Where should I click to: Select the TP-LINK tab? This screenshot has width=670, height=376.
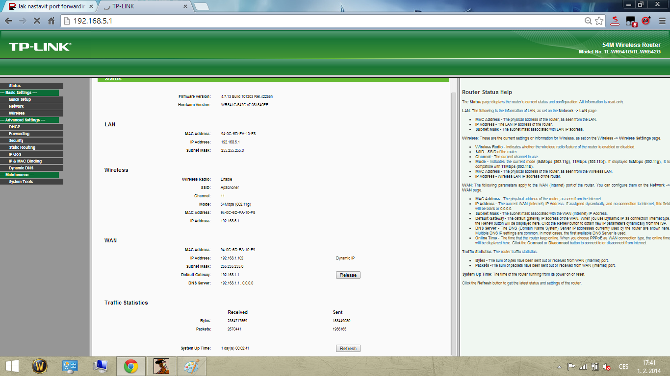click(x=144, y=7)
